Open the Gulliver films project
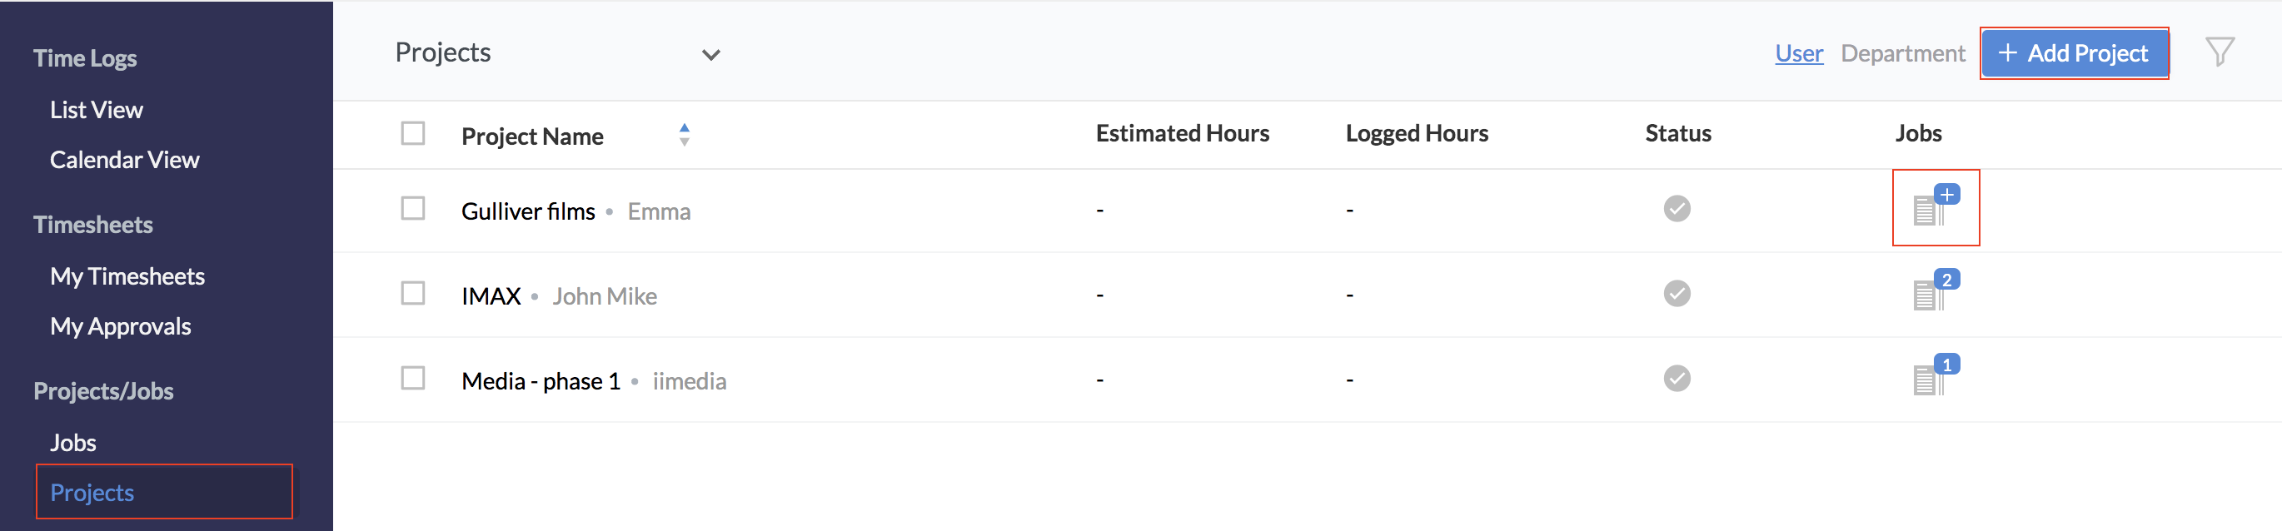2282x531 pixels. pos(528,211)
